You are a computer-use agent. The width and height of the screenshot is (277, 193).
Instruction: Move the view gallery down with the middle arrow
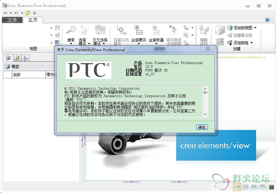pos(51,35)
